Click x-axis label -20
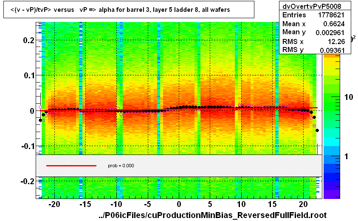The width and height of the screenshot is (358, 221). (x=54, y=204)
